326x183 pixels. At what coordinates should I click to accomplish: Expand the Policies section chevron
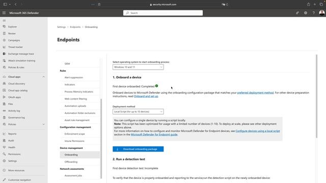tap(43, 124)
